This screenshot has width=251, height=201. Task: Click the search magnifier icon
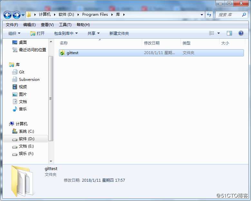tap(244, 15)
